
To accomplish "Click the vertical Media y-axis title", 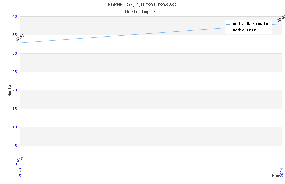I will point(10,90).
